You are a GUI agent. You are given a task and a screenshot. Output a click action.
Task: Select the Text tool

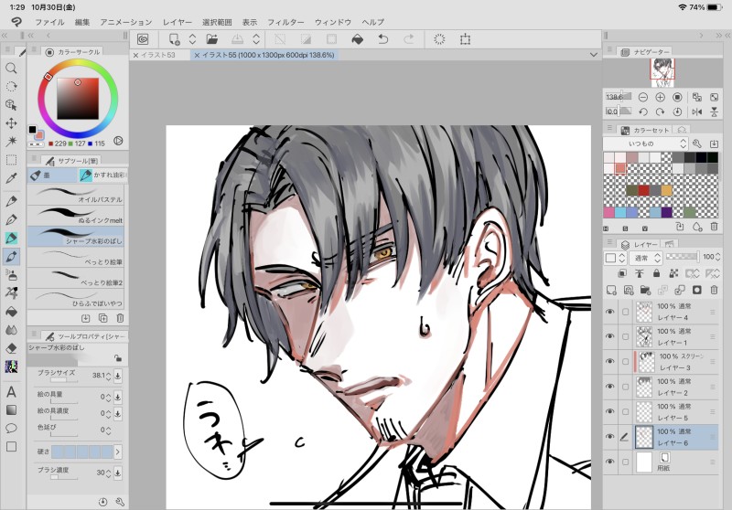tap(11, 391)
